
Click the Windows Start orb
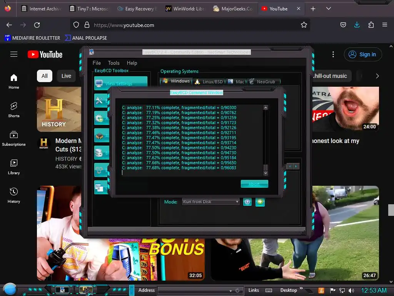[x=10, y=289]
